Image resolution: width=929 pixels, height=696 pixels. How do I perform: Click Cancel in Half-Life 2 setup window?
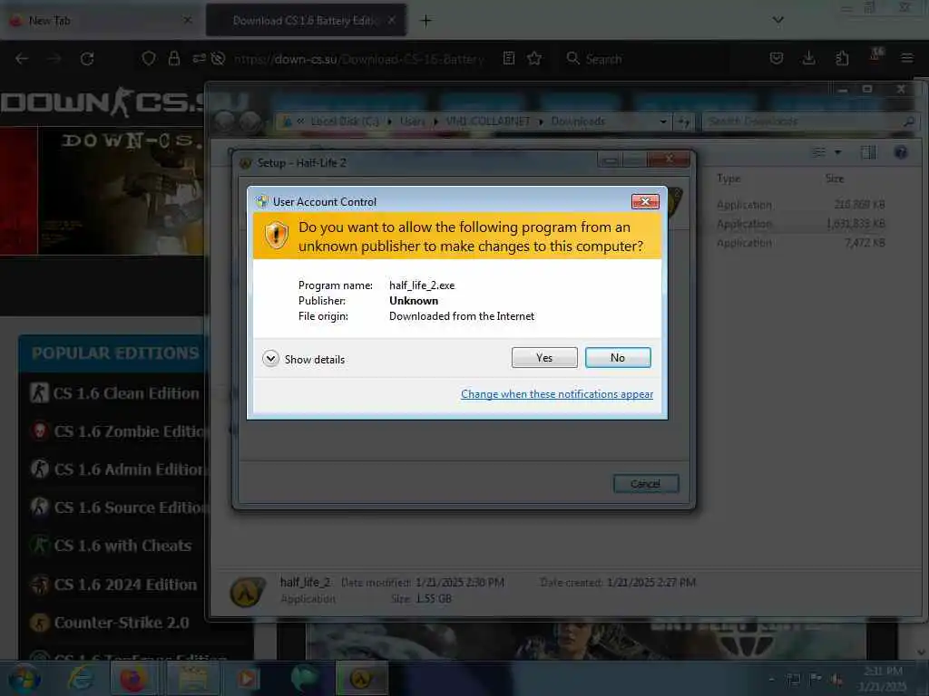[x=646, y=484]
